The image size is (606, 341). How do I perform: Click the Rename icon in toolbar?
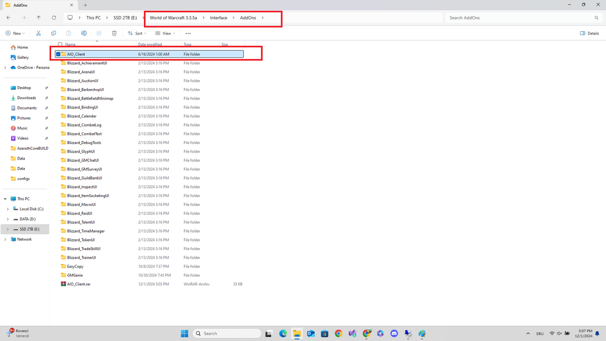(84, 33)
